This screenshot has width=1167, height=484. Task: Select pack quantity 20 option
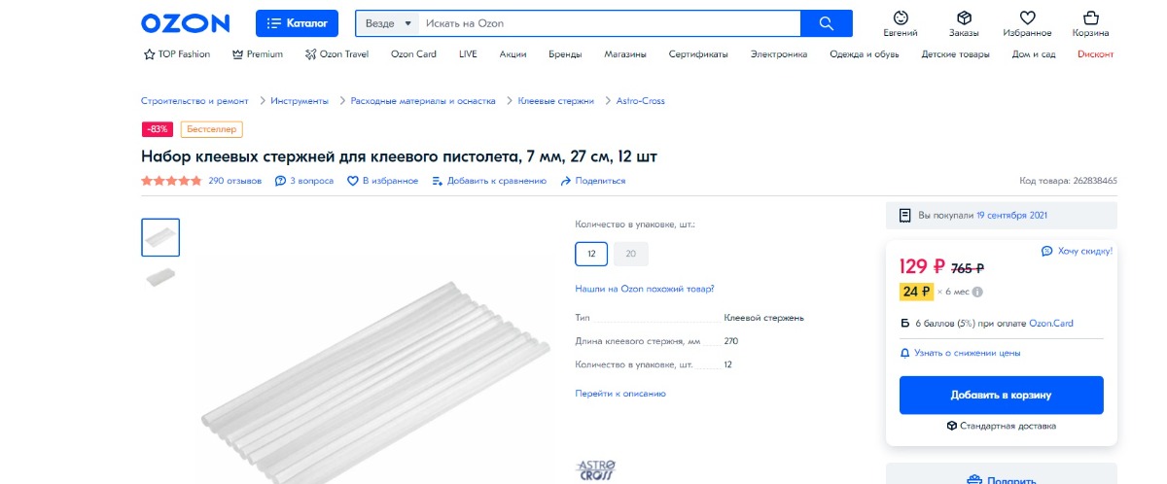tap(631, 254)
